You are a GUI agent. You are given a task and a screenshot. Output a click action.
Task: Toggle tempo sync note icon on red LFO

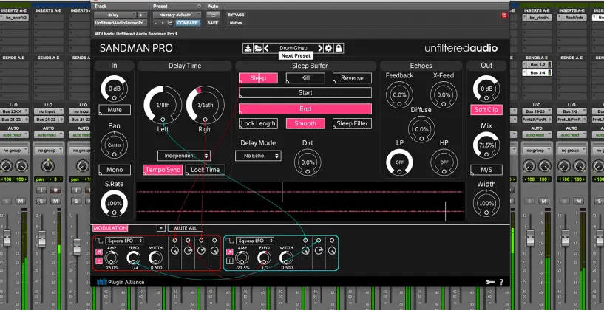(99, 252)
